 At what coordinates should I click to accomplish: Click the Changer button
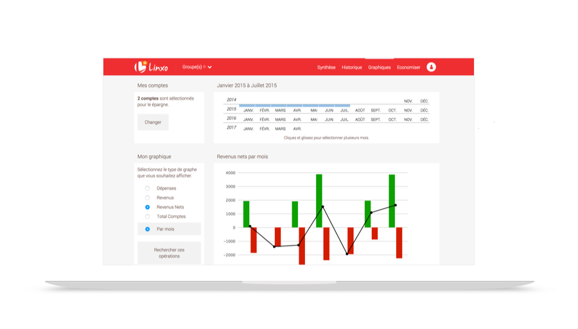(153, 122)
